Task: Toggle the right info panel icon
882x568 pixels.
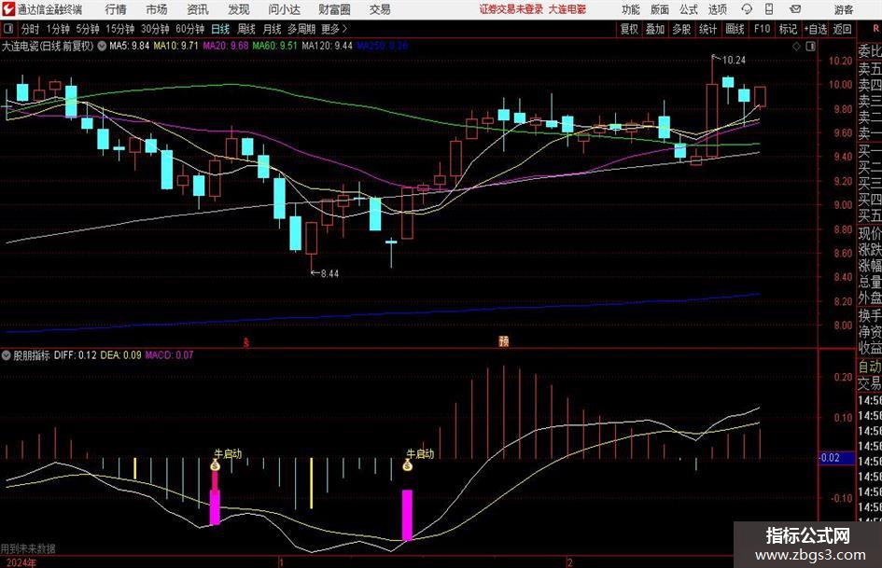Action: 810,47
